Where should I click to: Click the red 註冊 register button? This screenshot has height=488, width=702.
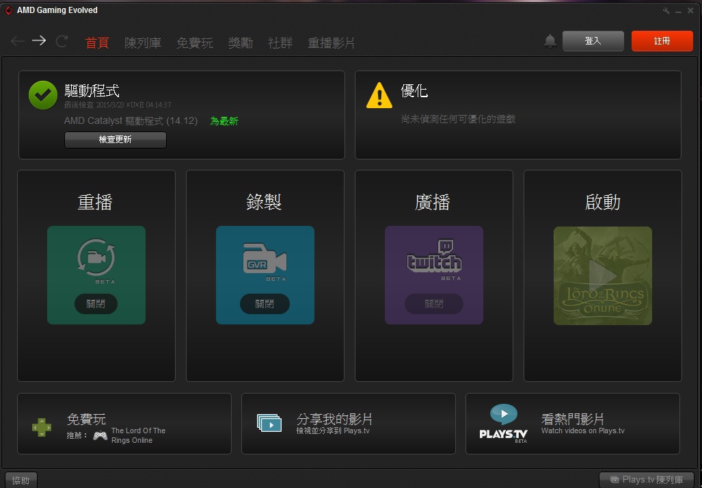click(x=662, y=41)
